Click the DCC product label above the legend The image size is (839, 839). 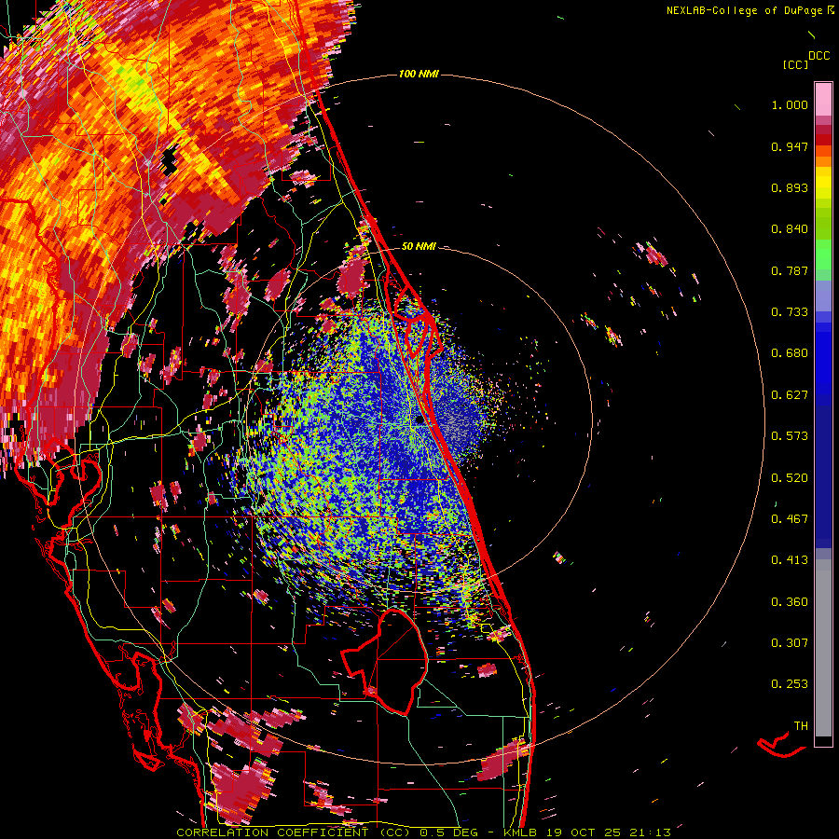[x=819, y=56]
